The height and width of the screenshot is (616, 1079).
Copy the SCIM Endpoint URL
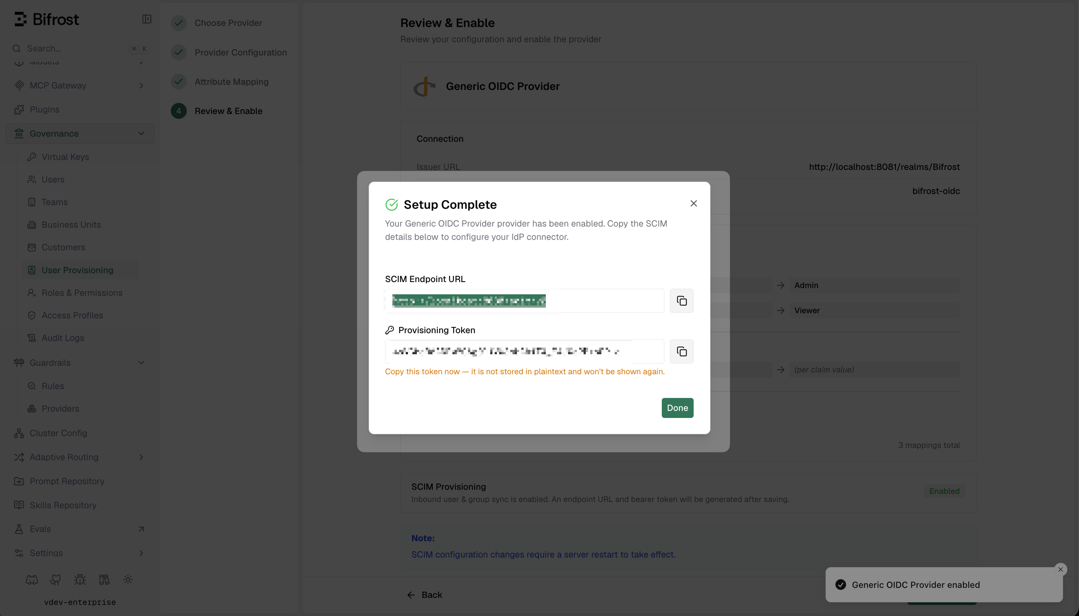tap(681, 301)
